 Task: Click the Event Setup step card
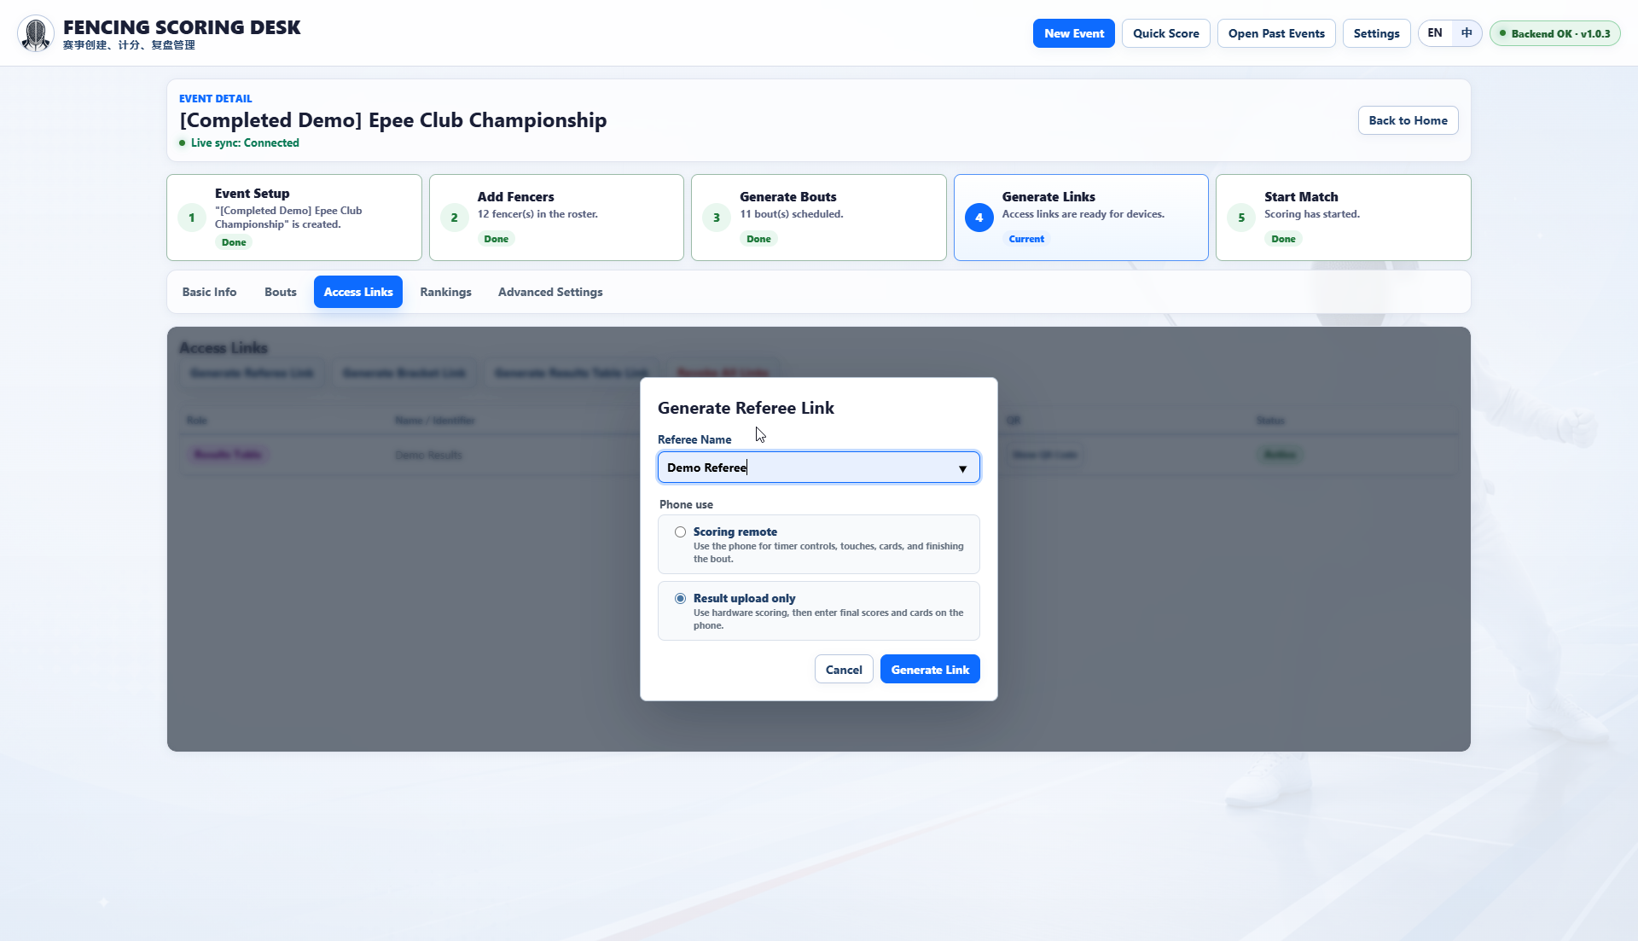[294, 218]
